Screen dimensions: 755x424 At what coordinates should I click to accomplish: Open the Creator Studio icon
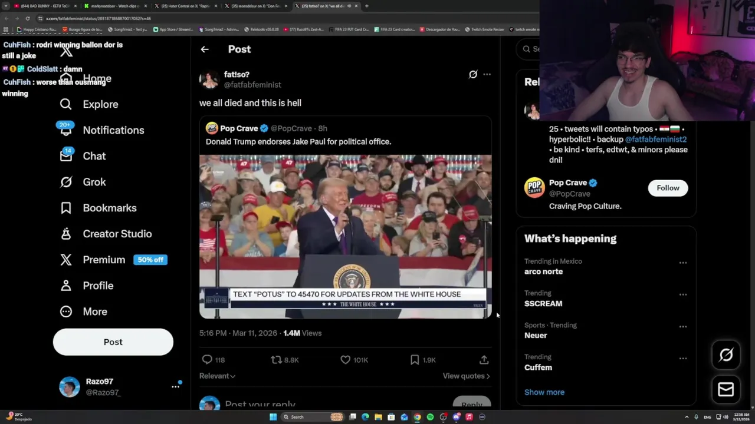click(66, 234)
